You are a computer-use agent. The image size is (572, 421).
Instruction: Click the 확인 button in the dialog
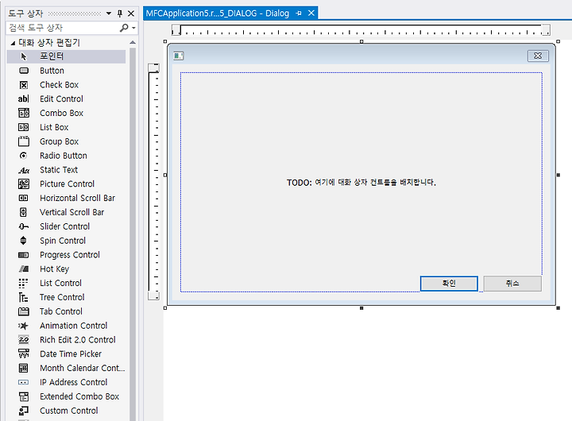tap(449, 284)
